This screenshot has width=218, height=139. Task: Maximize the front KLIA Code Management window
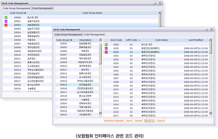coord(212,30)
